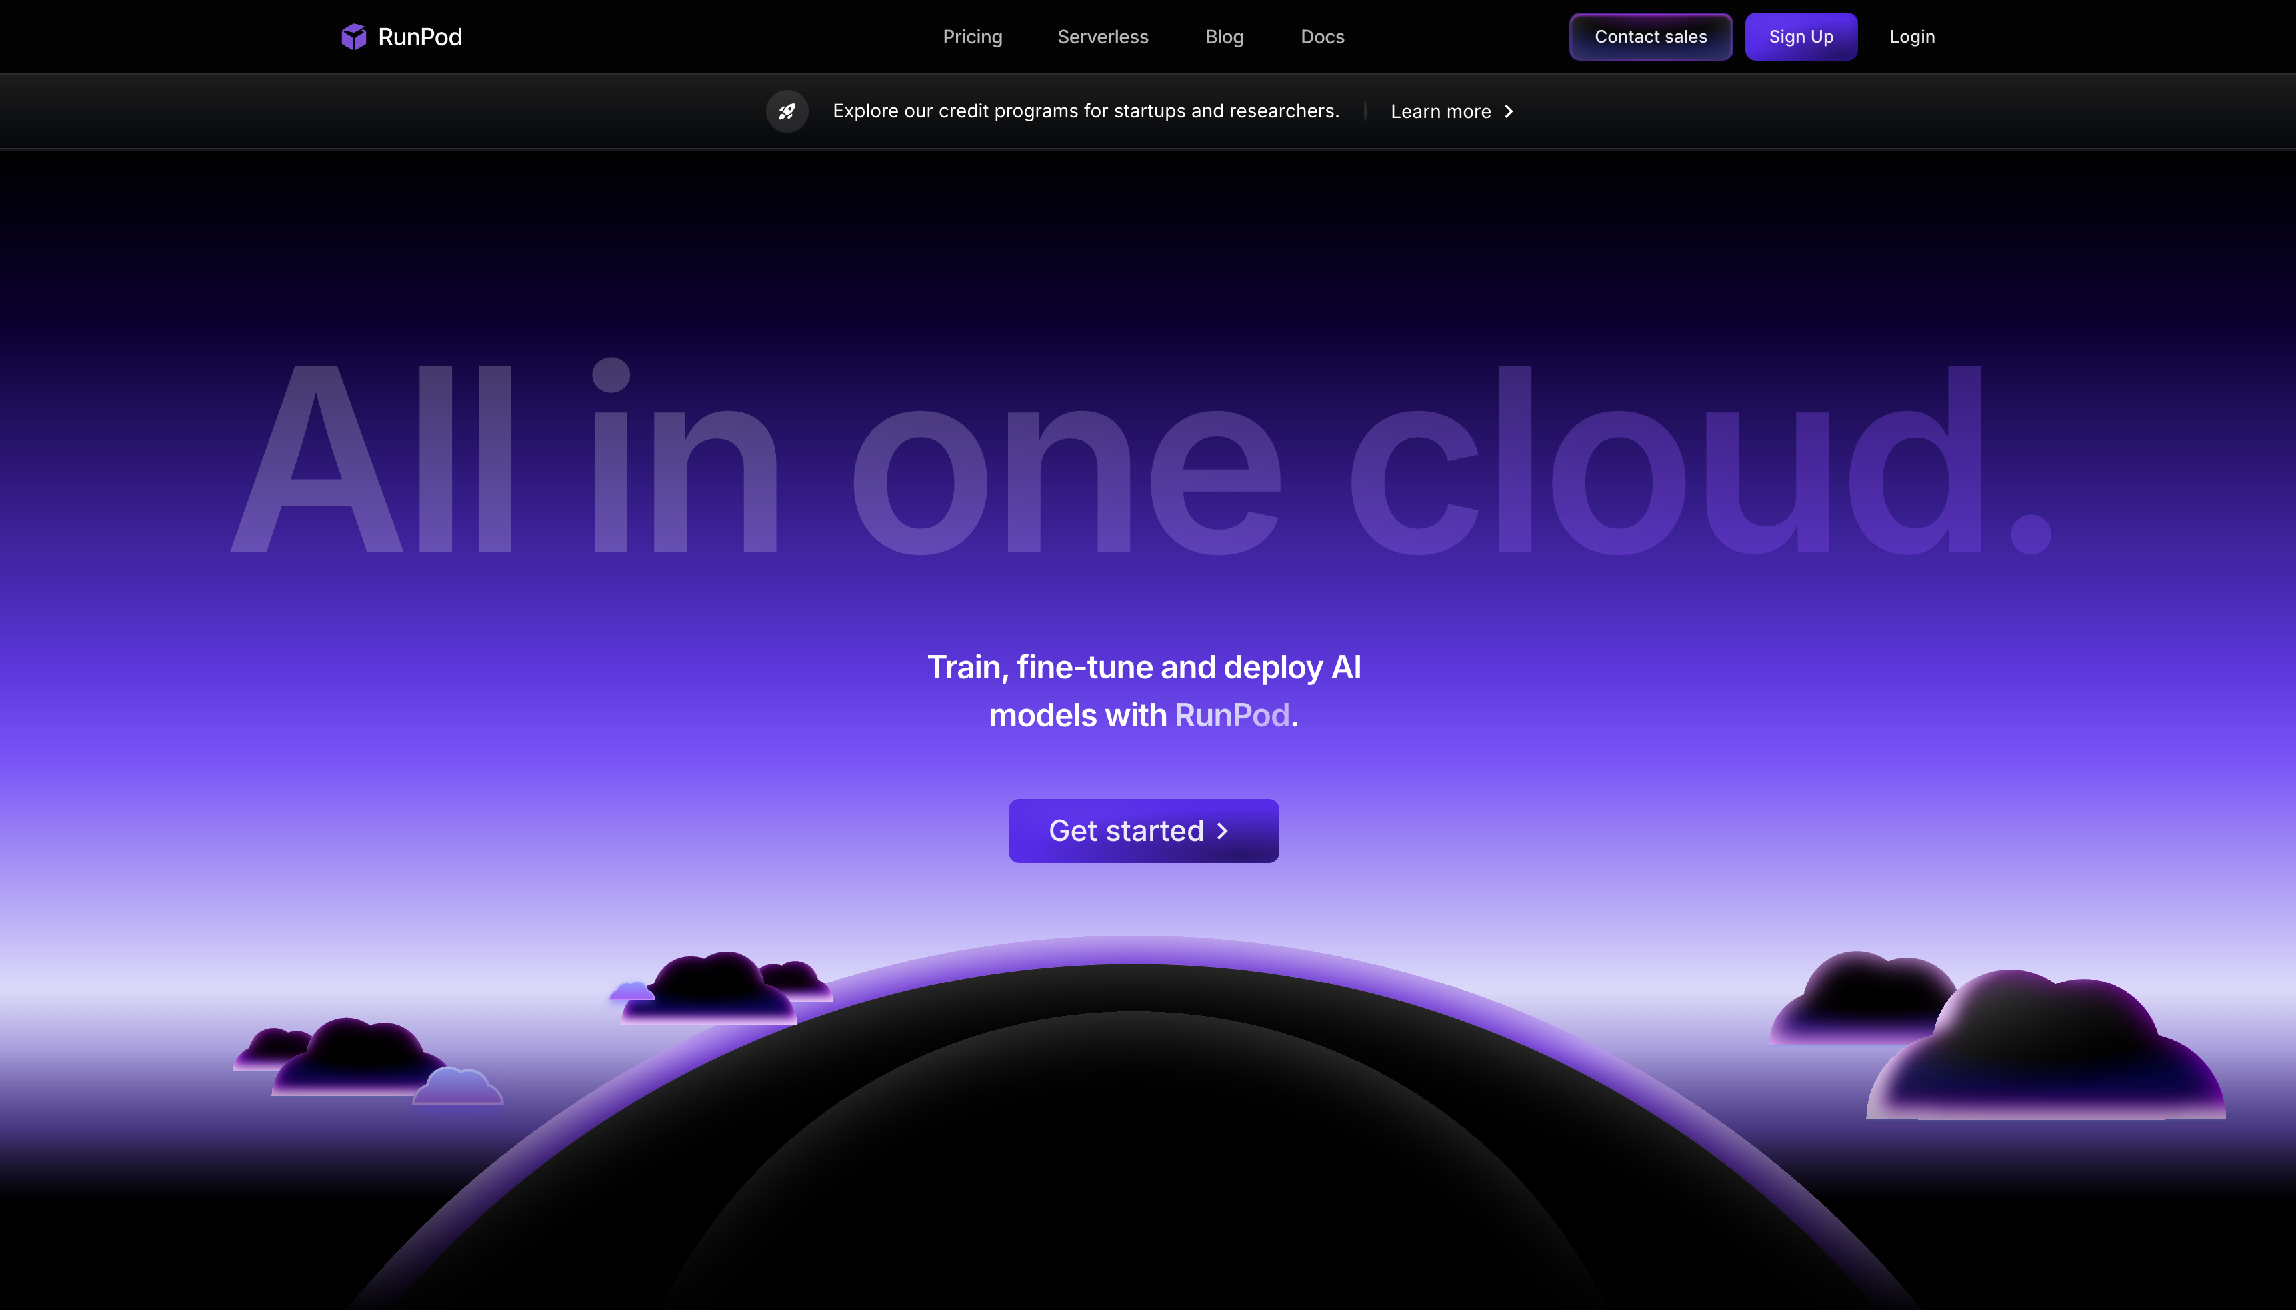Select the Login link
The width and height of the screenshot is (2296, 1310).
tap(1912, 37)
